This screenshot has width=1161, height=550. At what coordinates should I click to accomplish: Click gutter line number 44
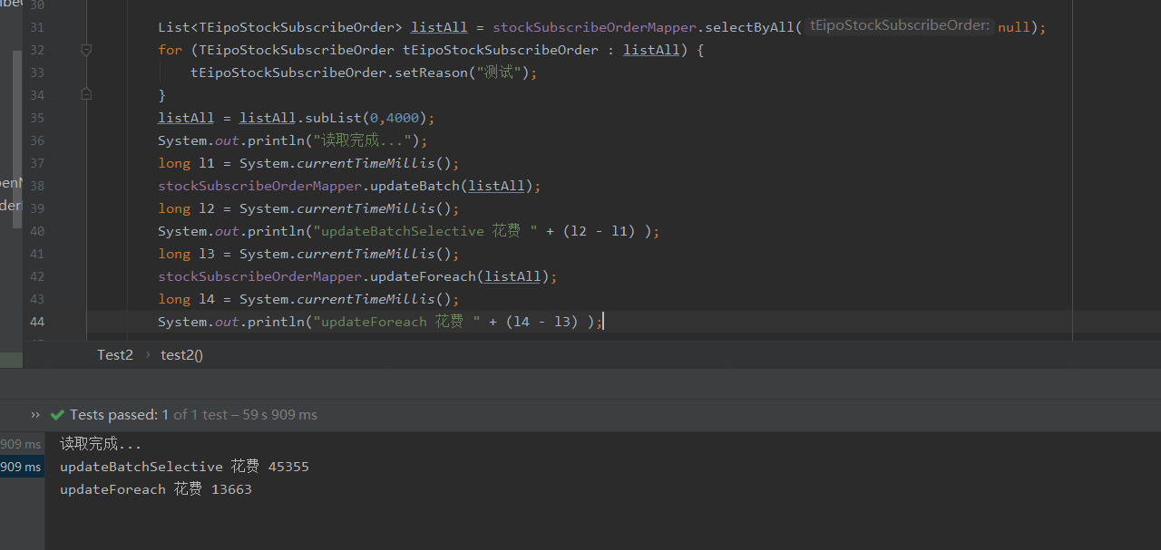[x=36, y=322]
